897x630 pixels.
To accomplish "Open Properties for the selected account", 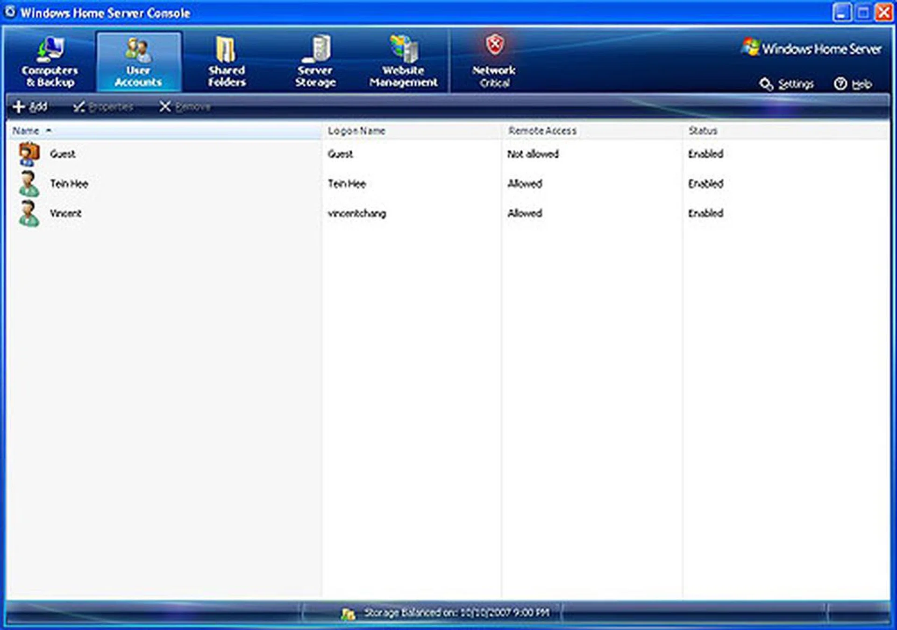I will (x=104, y=106).
